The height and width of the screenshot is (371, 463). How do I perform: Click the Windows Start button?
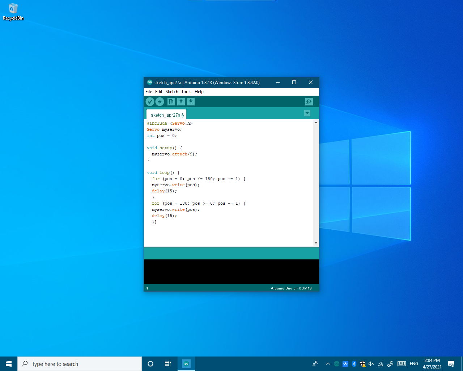pos(9,364)
